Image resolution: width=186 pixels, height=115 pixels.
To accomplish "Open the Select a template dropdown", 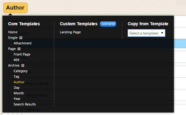I will (146, 33).
